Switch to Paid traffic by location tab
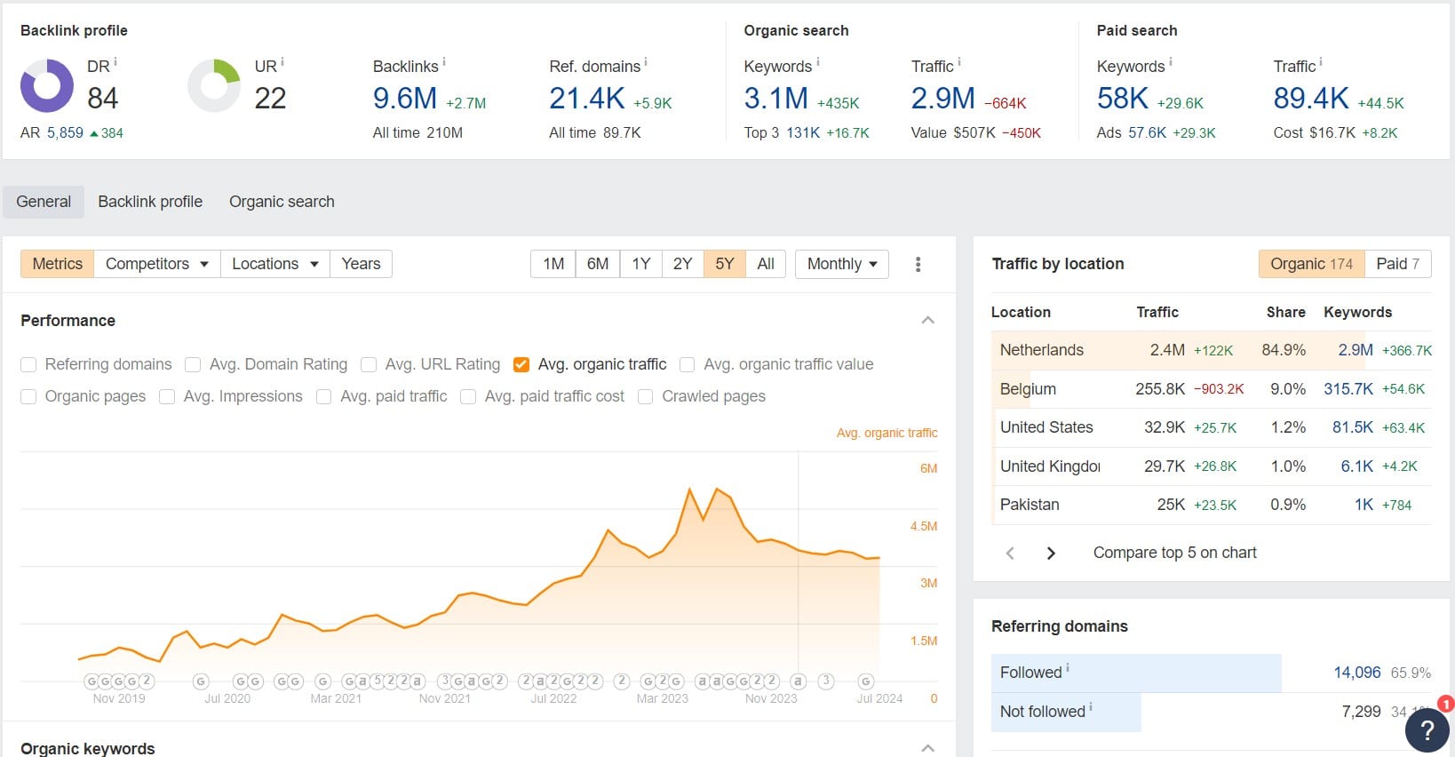The height and width of the screenshot is (757, 1455). click(1398, 264)
